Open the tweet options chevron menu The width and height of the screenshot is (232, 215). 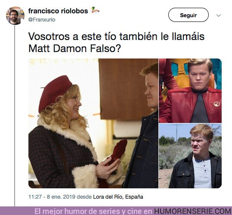tap(219, 15)
